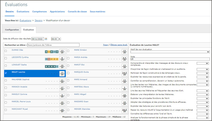This screenshot has width=212, height=121.
Task: Follow the Devoirs breadcrumb link
Action: coord(38,20)
